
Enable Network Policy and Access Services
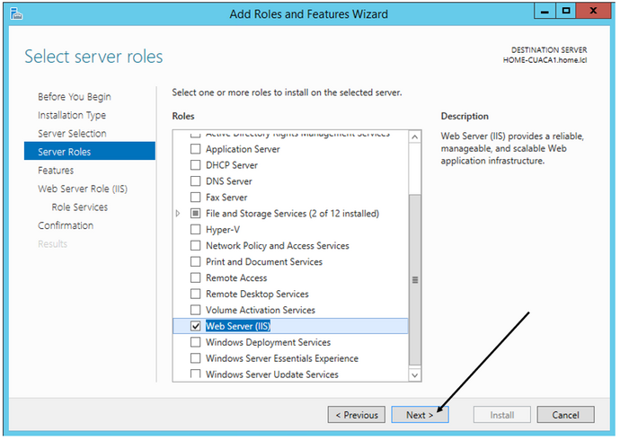(195, 246)
